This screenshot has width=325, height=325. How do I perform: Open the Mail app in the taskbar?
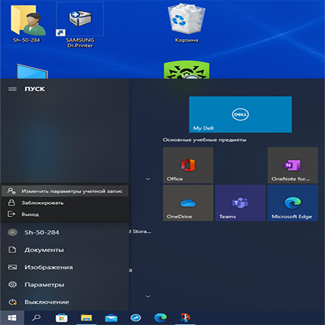click(111, 318)
